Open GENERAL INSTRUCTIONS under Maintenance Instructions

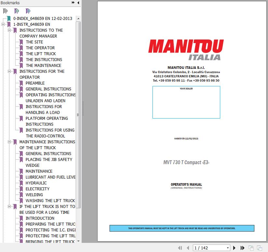pyautogui.click(x=48, y=154)
